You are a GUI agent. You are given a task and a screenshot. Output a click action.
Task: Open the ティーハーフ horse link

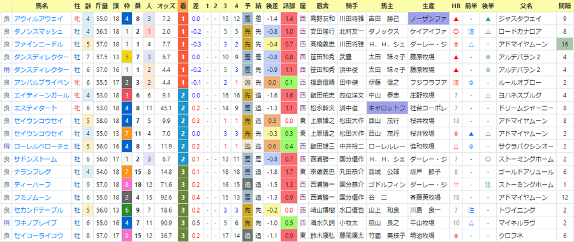coord(33,185)
